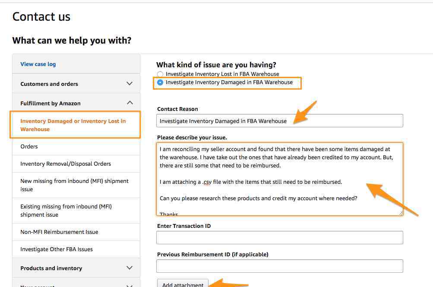Select Investigate Inventory Damaged in FBA Warehouse radio

pyautogui.click(x=160, y=82)
